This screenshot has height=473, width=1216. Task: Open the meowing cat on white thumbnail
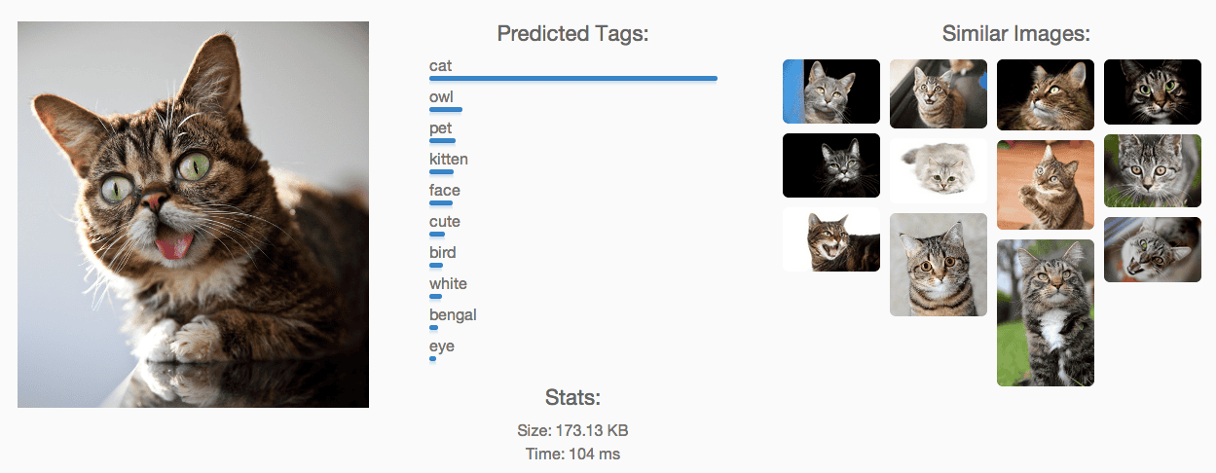(831, 239)
